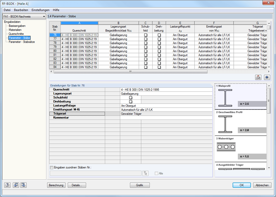Start the Berechnung

click(x=56, y=185)
